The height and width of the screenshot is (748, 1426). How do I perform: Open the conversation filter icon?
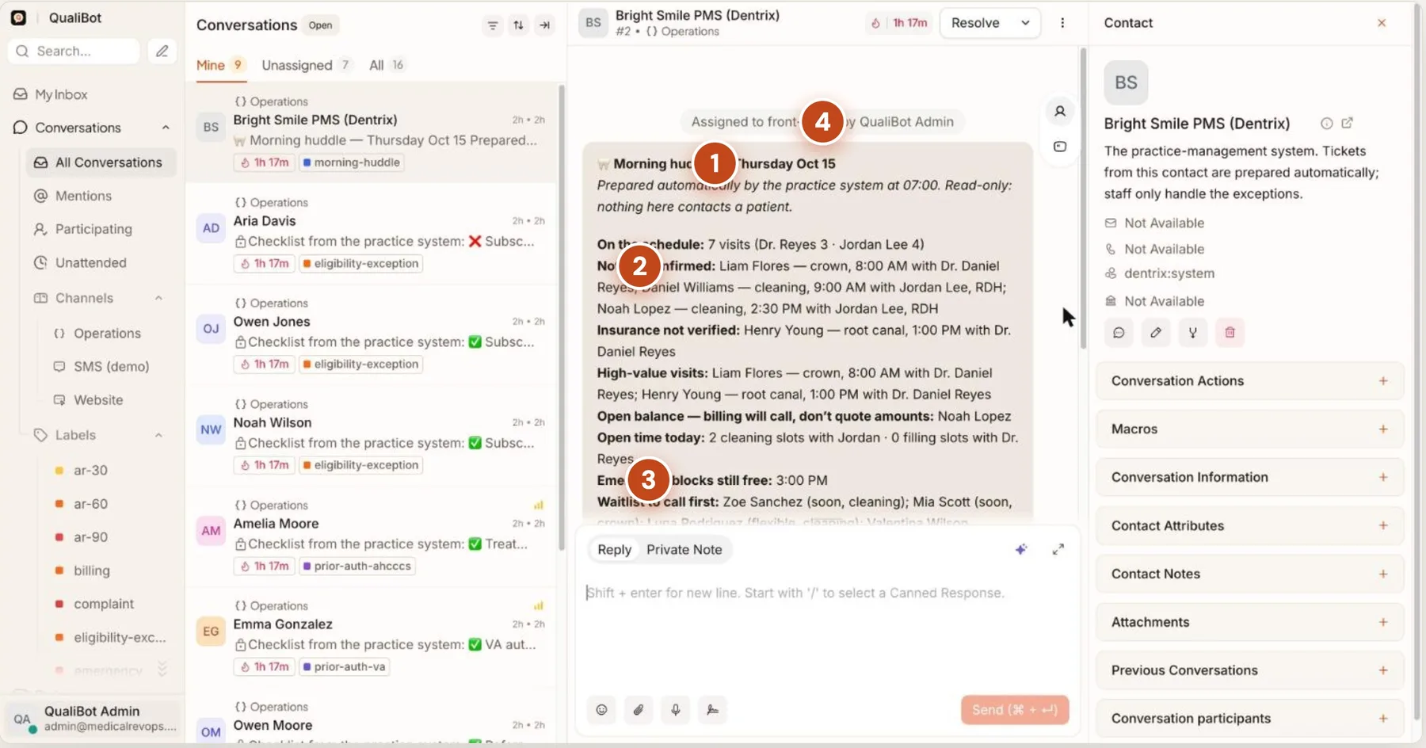[493, 25]
